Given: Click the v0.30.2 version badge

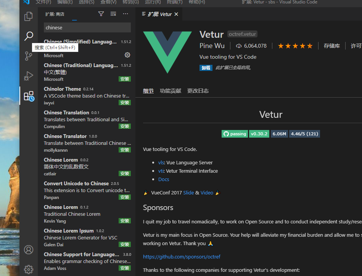Looking at the screenshot, I should 259,134.
